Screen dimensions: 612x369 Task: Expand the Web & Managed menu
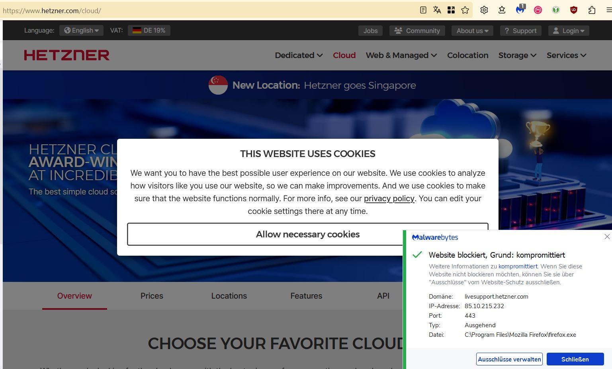pos(401,55)
